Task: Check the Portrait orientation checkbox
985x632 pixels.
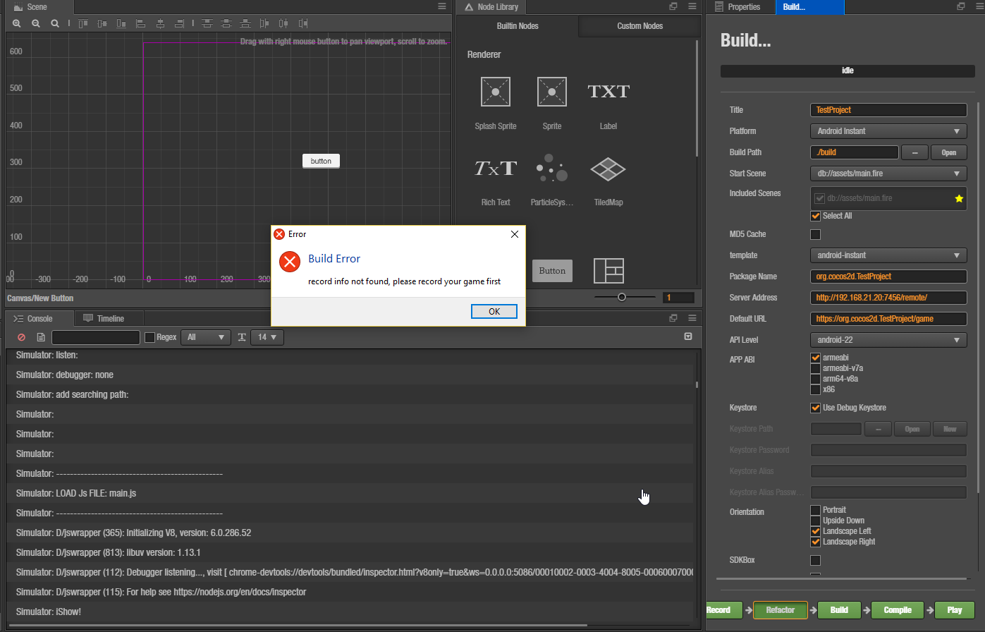Action: [815, 510]
